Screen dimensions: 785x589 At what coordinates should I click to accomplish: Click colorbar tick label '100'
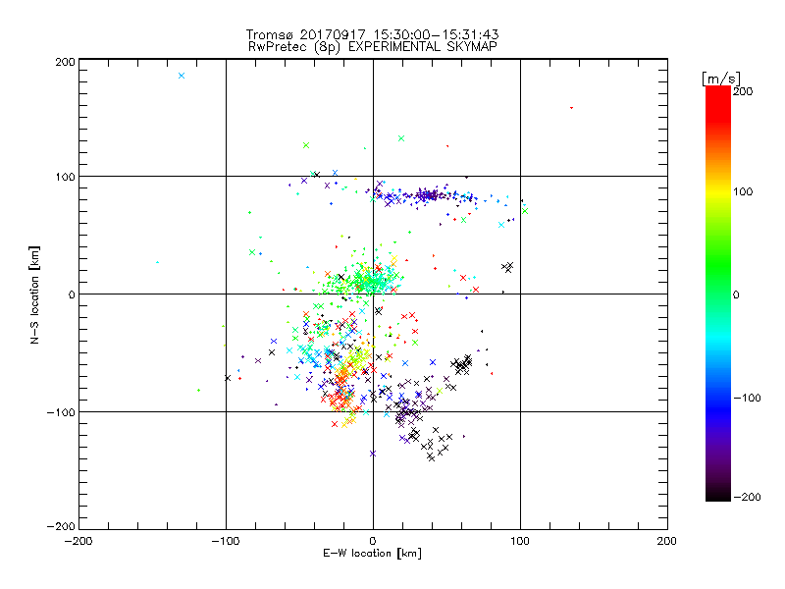743,191
